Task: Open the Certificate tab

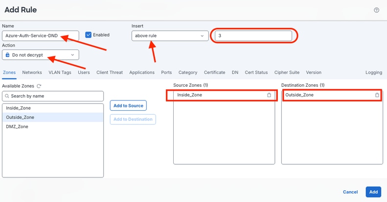Action: (214, 73)
